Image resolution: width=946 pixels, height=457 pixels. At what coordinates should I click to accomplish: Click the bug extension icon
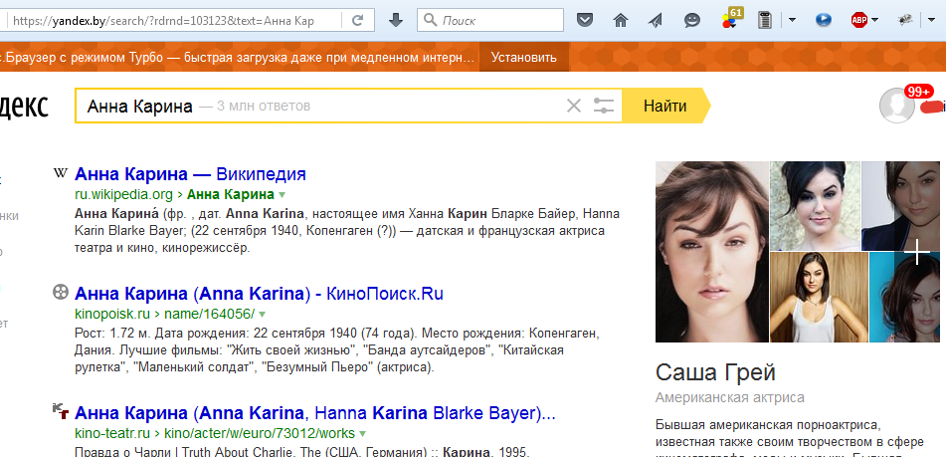[905, 21]
